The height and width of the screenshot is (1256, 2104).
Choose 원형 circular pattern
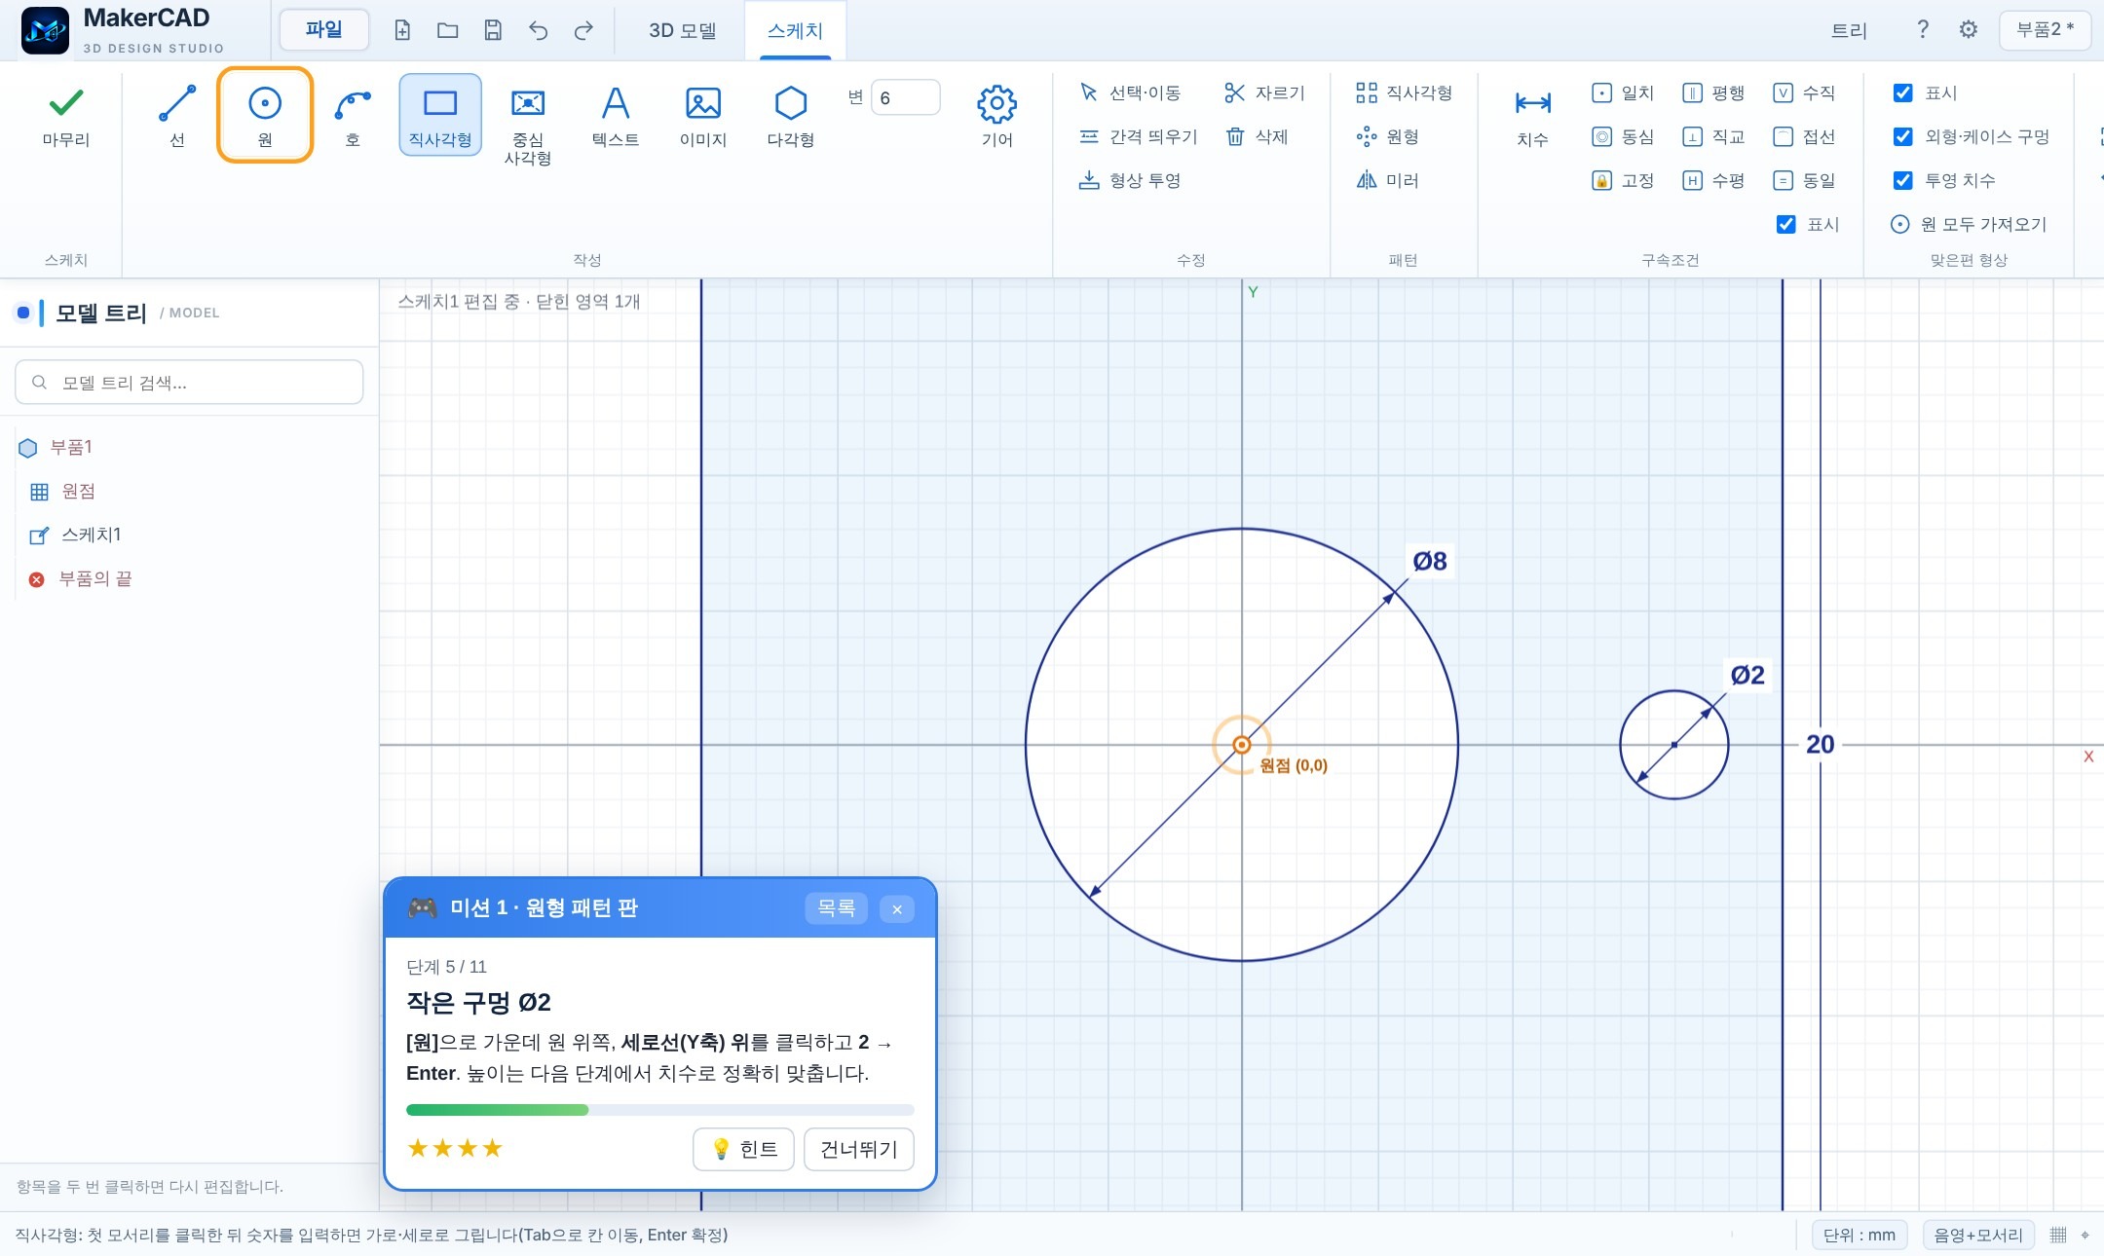[x=1388, y=136]
